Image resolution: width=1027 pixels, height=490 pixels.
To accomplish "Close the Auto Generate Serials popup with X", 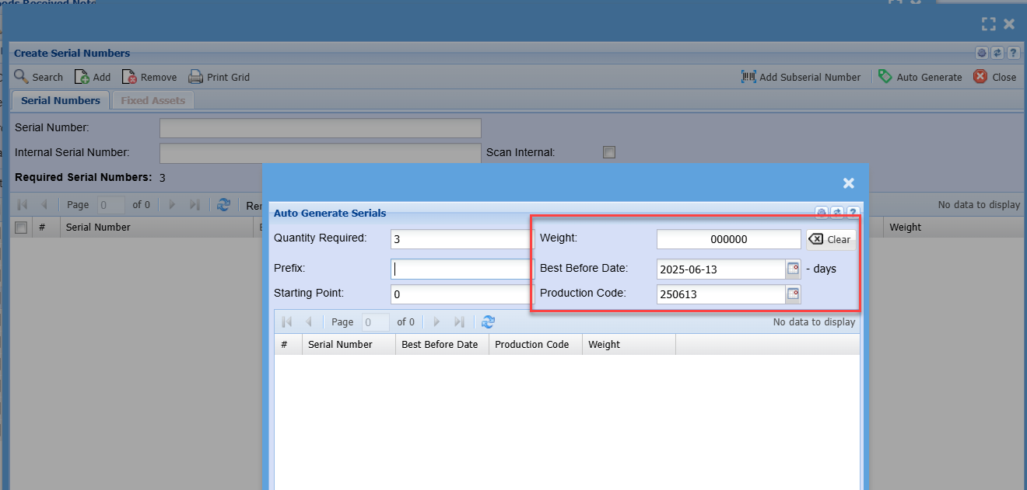I will 848,183.
